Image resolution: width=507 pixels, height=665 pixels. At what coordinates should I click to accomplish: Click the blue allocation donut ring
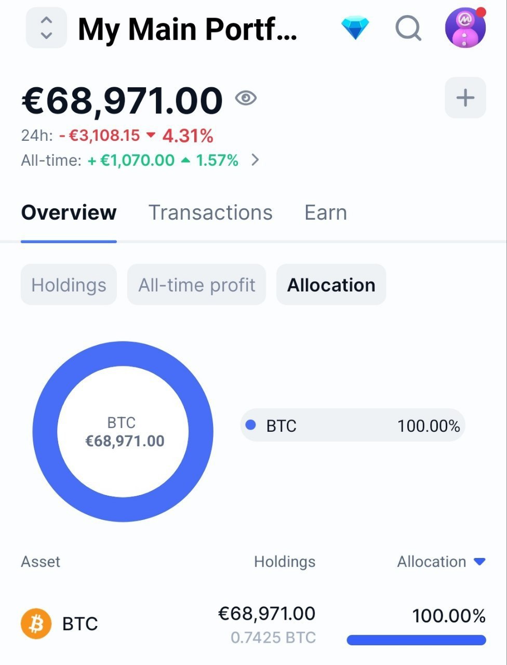[x=45, y=431]
